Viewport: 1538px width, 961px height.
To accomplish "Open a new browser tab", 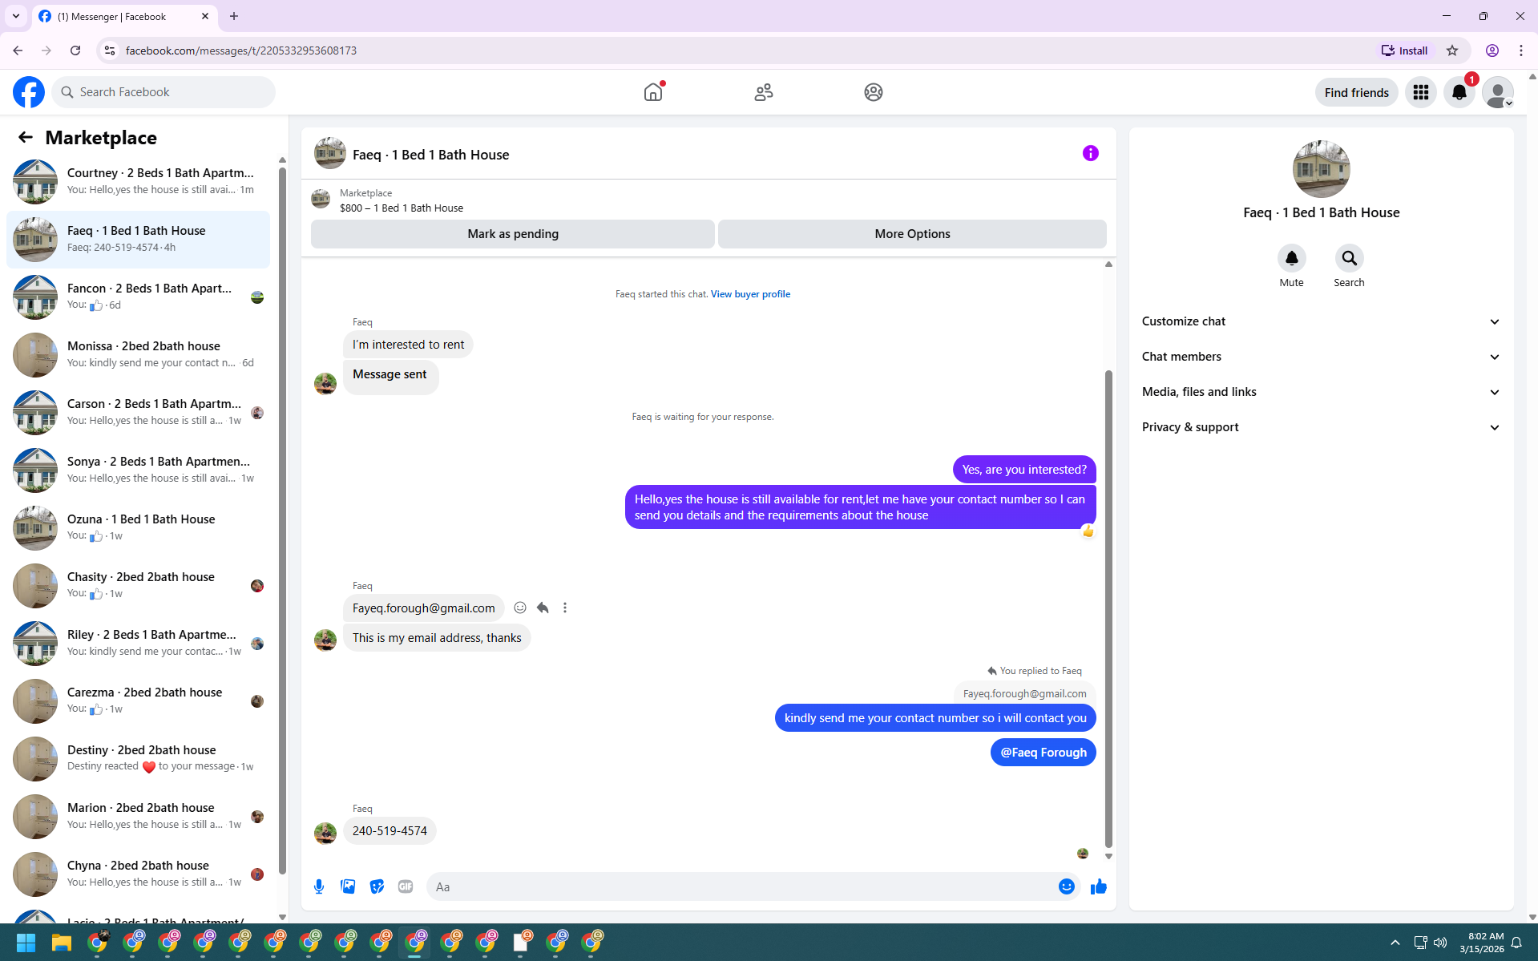I will click(234, 16).
